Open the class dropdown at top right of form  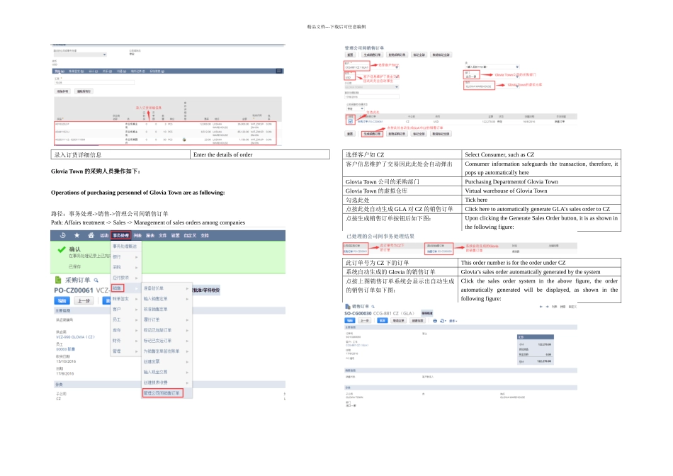(x=492, y=67)
